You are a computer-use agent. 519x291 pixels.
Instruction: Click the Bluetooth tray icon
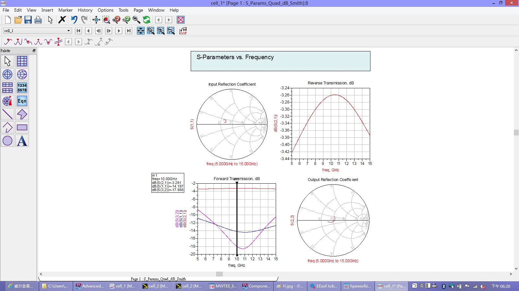443,286
